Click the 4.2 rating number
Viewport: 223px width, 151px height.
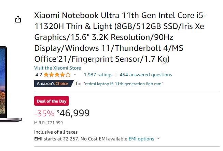pyautogui.click(x=39, y=75)
